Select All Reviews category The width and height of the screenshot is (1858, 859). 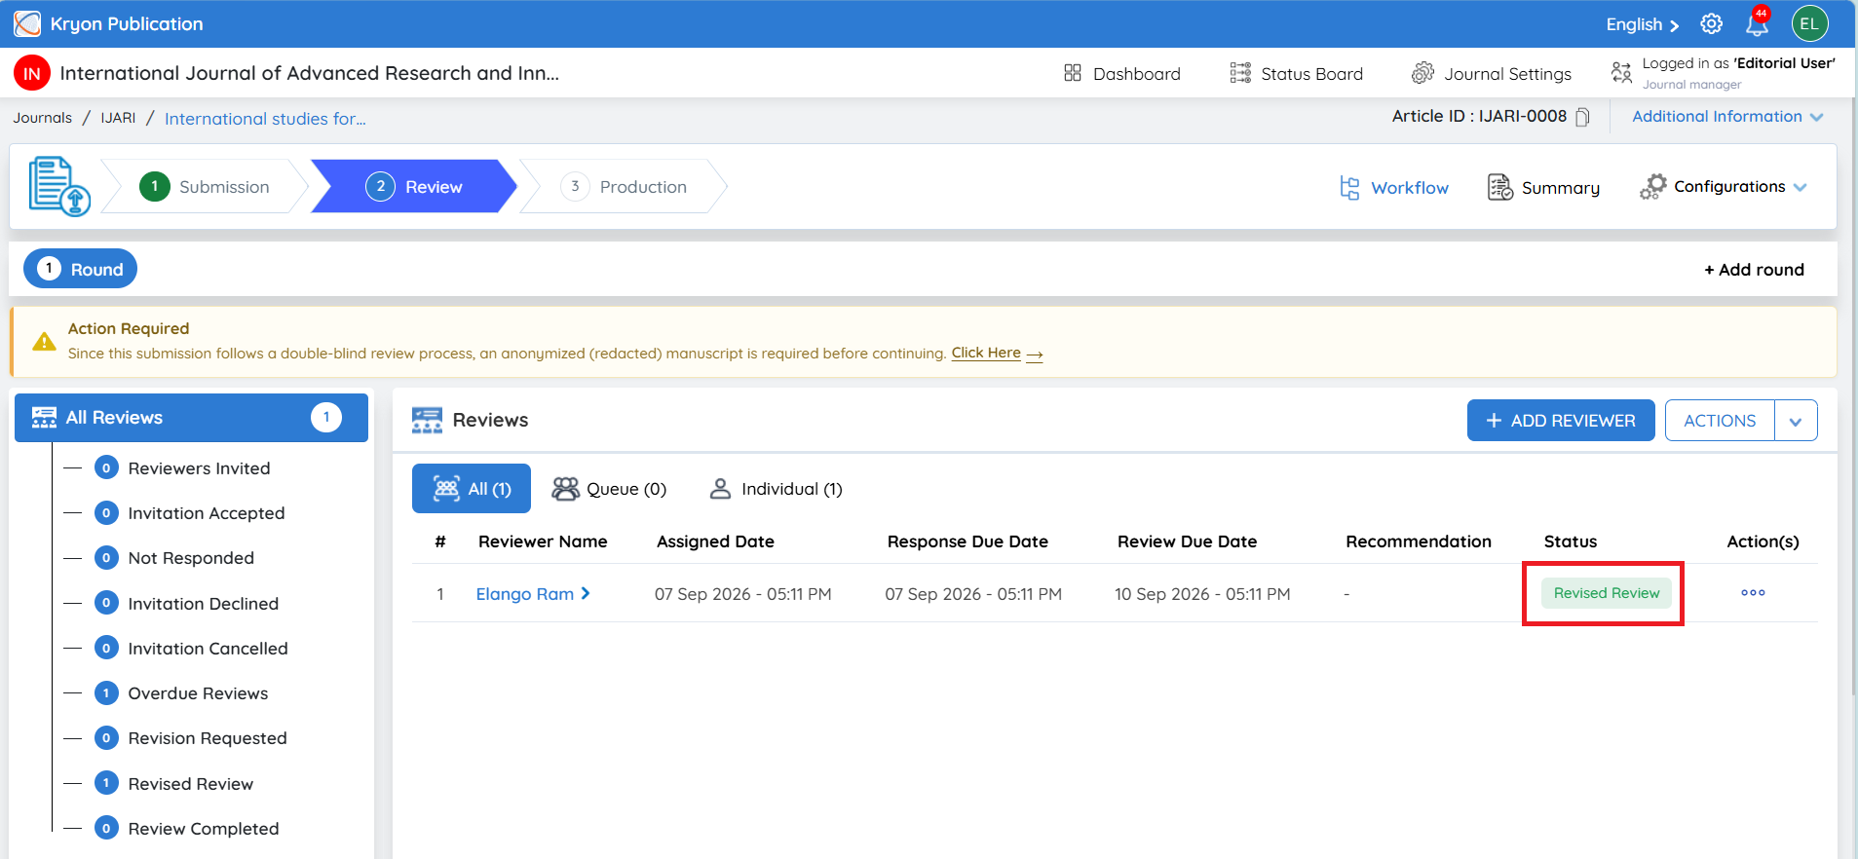(x=191, y=418)
